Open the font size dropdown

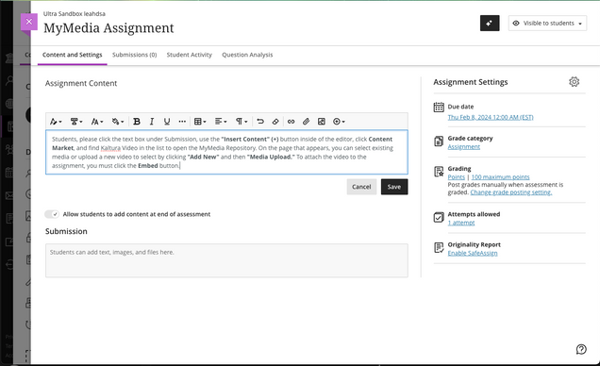pos(97,122)
